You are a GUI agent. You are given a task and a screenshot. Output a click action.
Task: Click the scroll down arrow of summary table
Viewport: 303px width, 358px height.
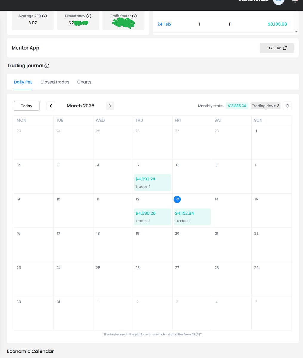point(296,32)
